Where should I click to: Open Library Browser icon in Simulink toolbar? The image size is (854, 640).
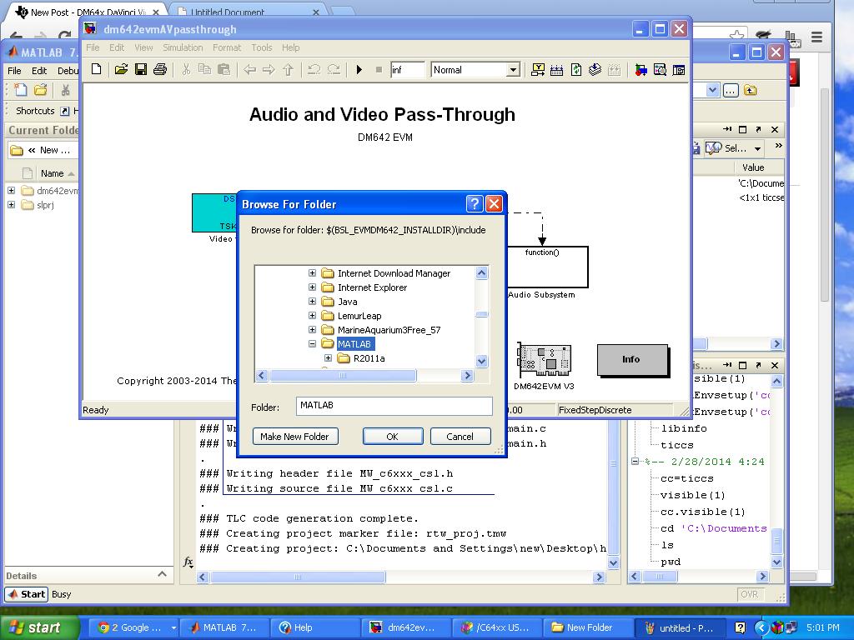tap(641, 69)
